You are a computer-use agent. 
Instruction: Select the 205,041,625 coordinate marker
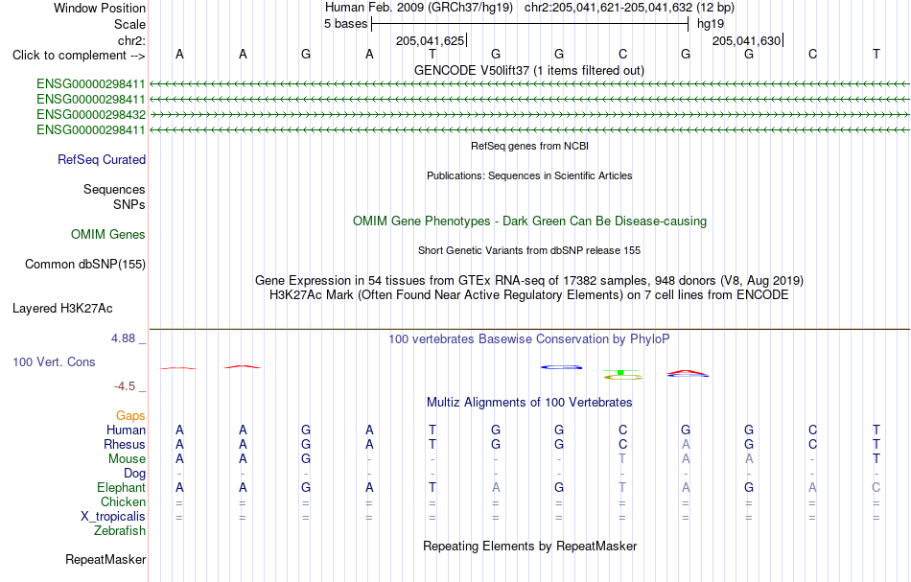(x=431, y=40)
